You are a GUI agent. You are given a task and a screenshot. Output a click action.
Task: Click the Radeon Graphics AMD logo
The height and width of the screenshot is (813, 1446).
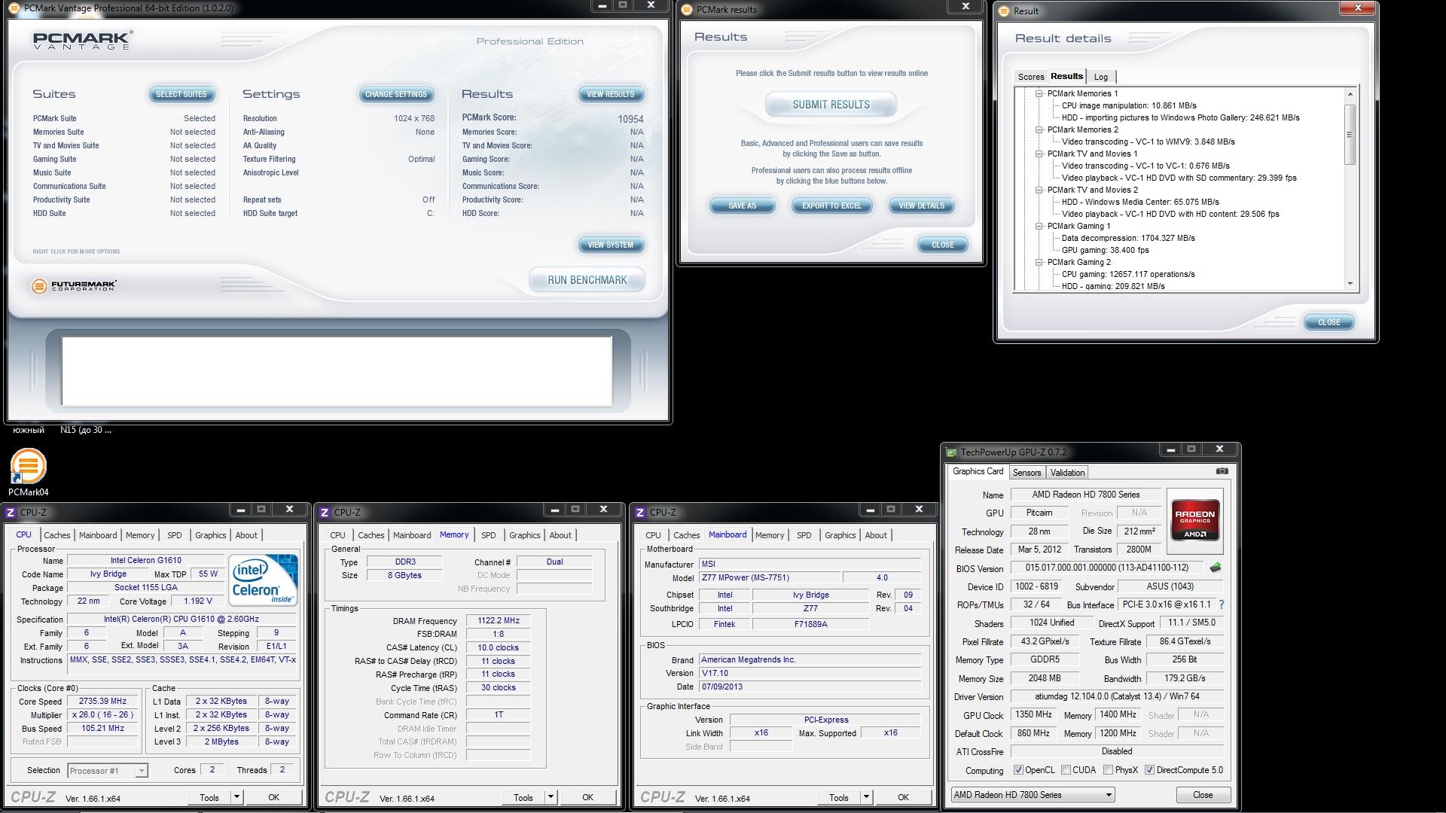[x=1194, y=521]
